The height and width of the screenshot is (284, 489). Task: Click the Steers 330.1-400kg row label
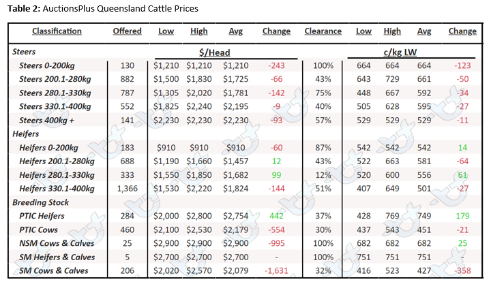55,106
